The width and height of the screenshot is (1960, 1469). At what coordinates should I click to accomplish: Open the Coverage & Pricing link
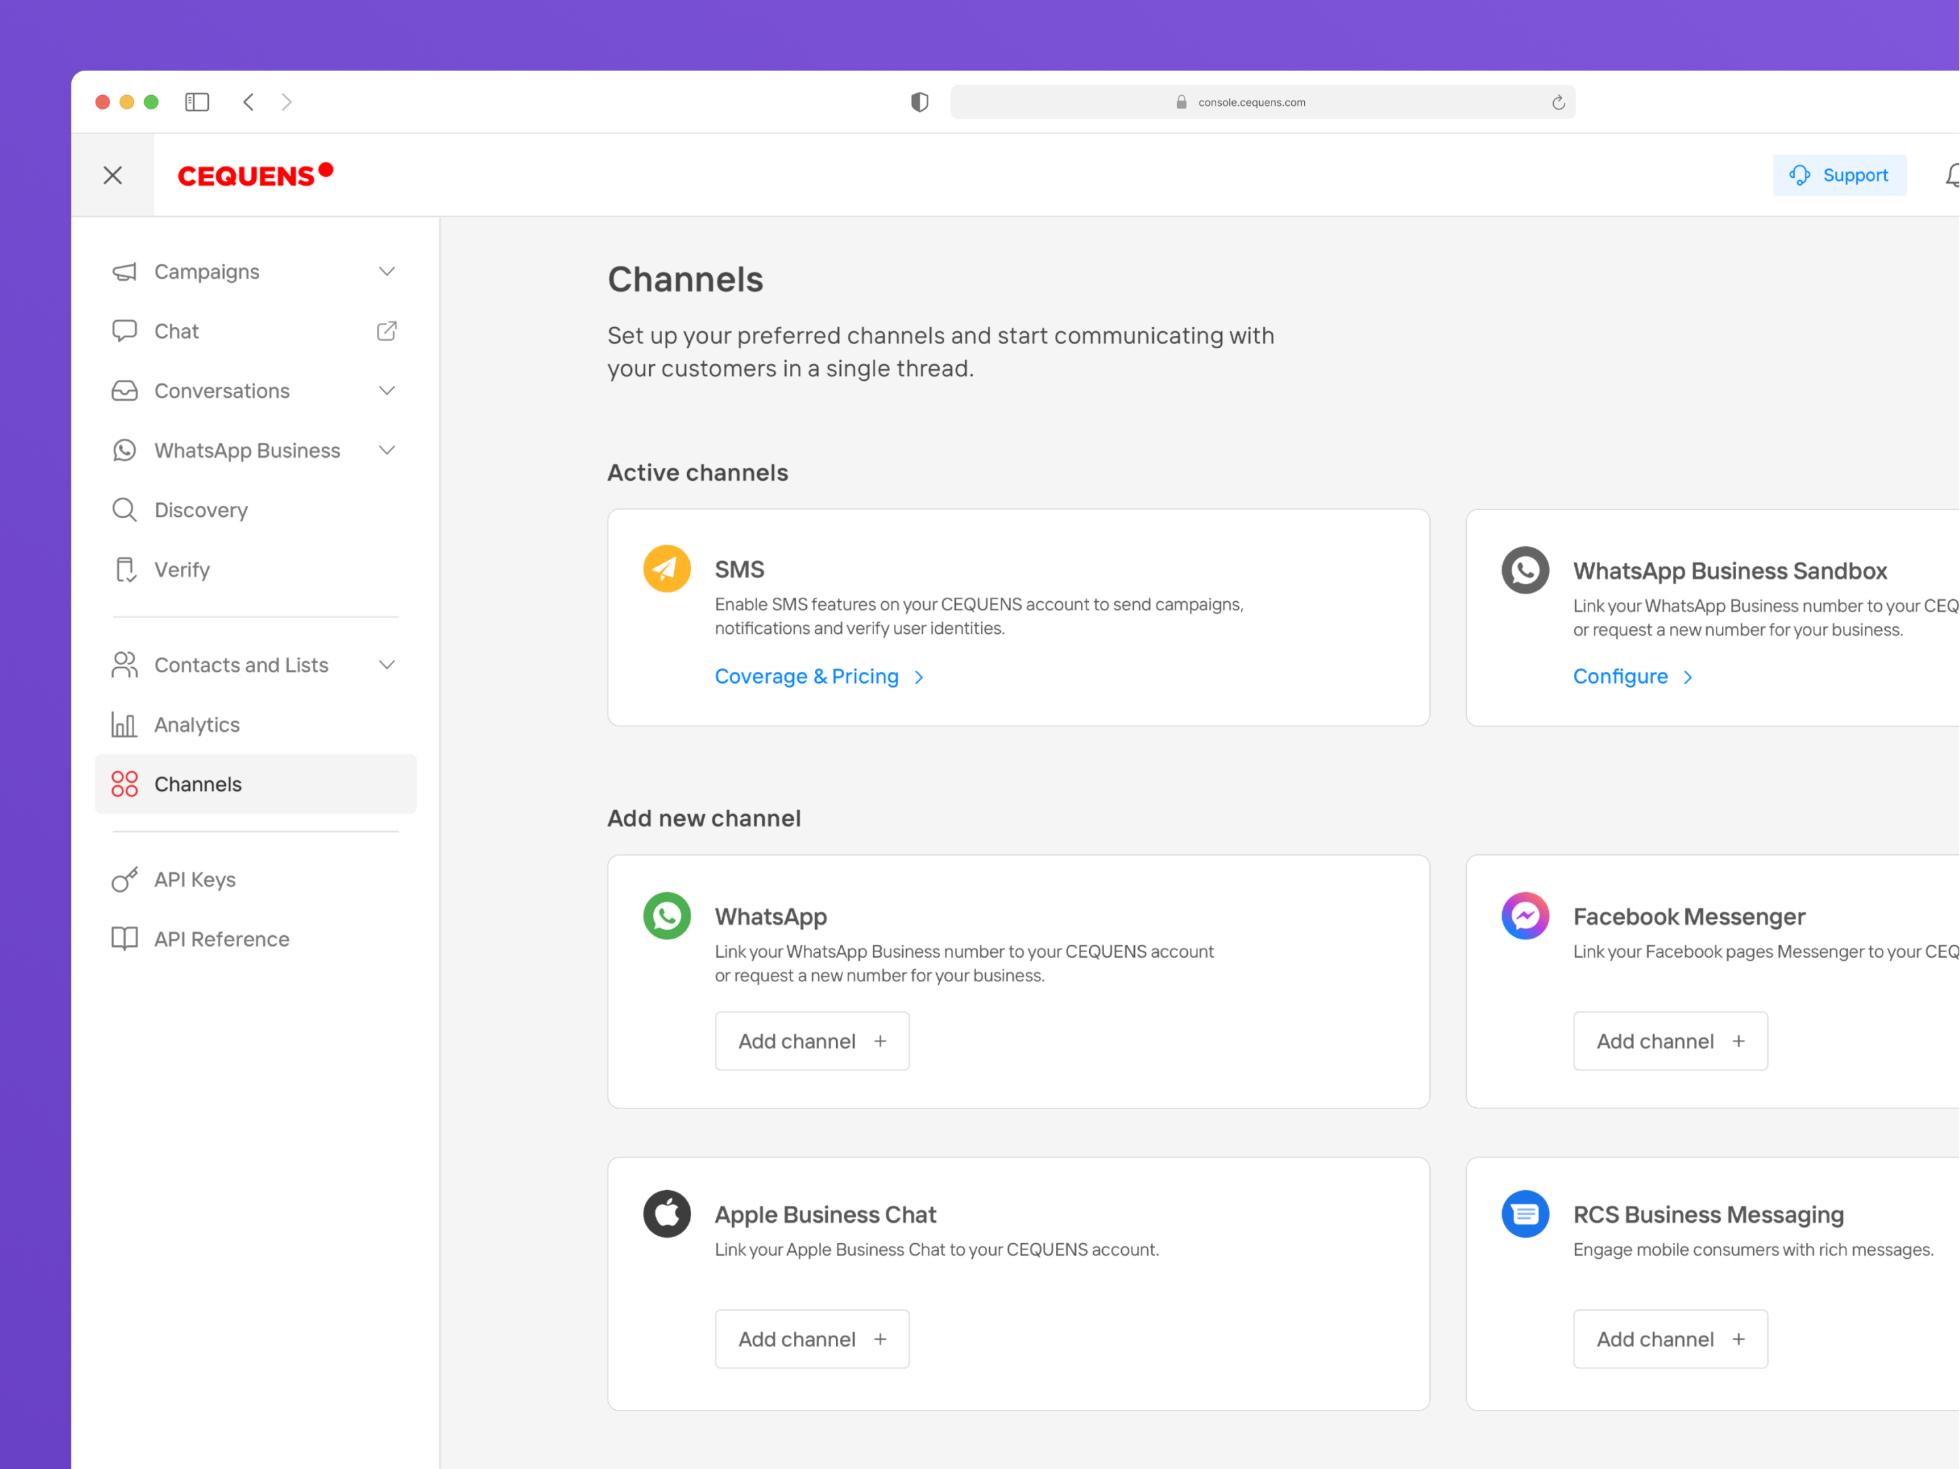click(808, 676)
